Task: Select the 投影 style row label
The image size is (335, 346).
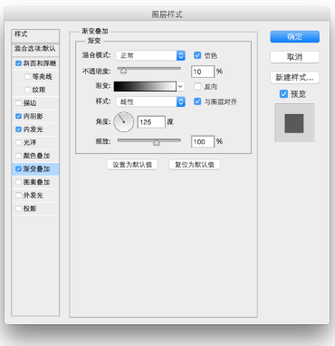Action: click(x=30, y=208)
